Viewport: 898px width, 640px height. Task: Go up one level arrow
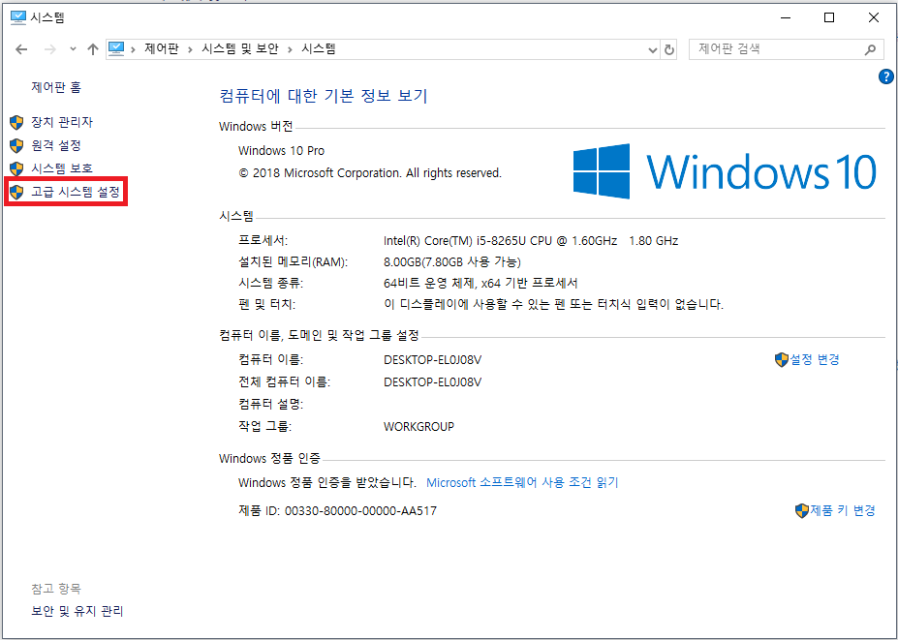[x=93, y=49]
